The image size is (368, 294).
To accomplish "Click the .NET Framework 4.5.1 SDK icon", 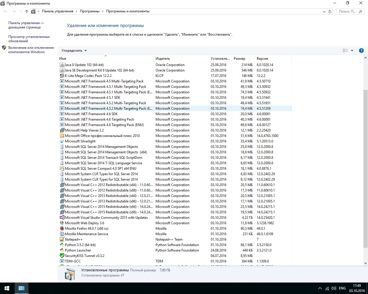I will click(x=62, y=98).
